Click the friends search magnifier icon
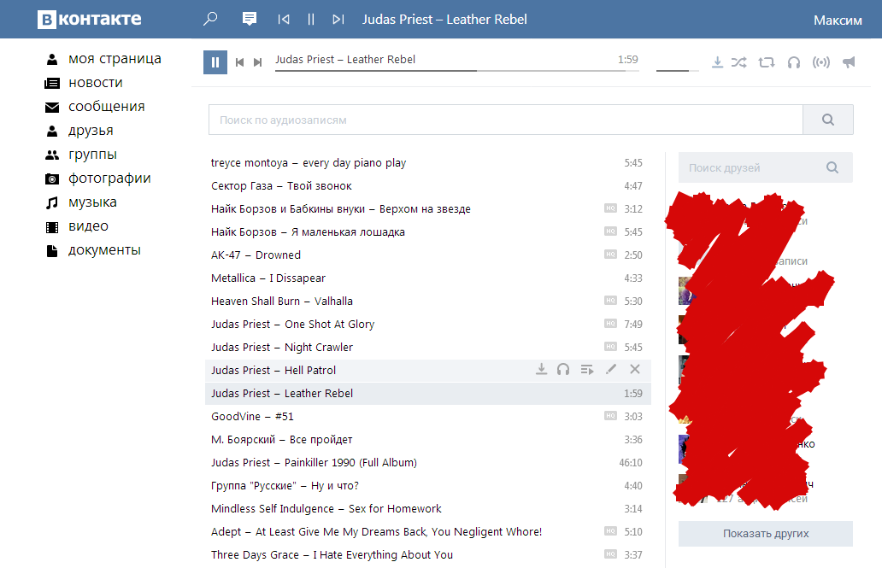Viewport: 882px width, 568px height. pos(832,167)
